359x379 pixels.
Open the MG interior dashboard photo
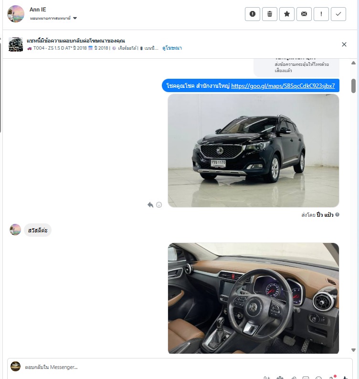[x=253, y=298]
